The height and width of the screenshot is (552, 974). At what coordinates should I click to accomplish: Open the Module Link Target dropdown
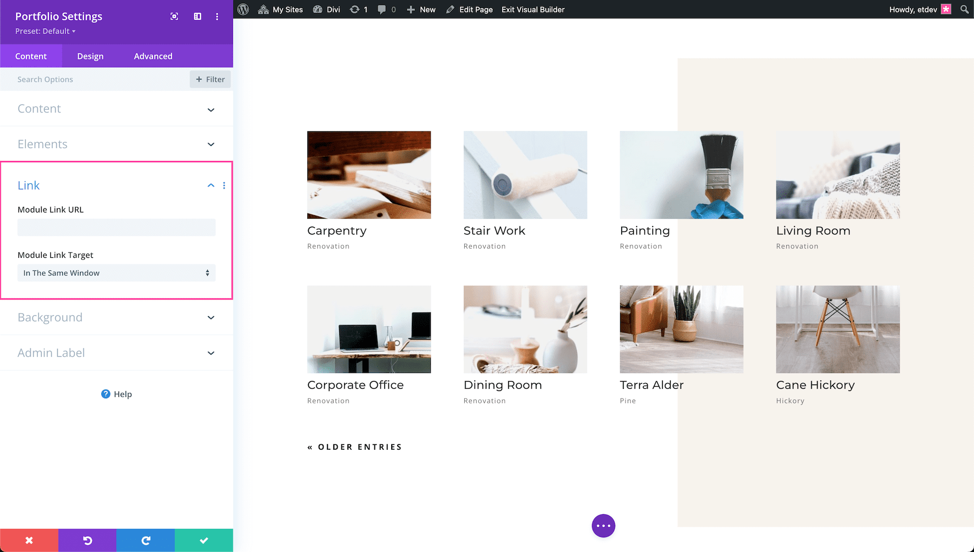pos(116,272)
